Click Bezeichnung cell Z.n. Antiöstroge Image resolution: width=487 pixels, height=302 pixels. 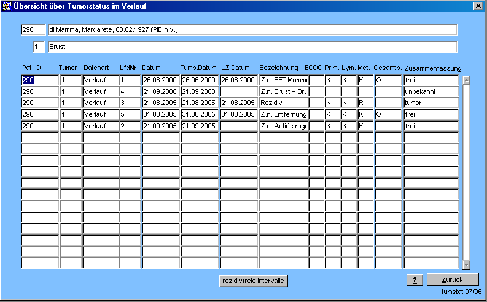pyautogui.click(x=283, y=126)
